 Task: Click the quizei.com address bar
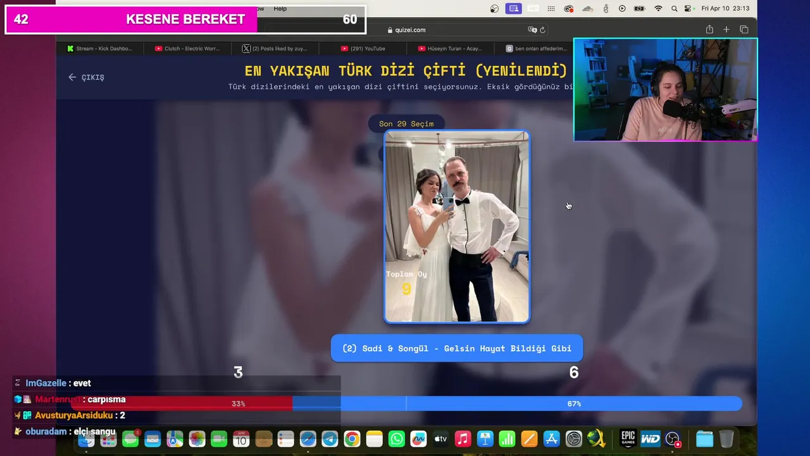[406, 30]
